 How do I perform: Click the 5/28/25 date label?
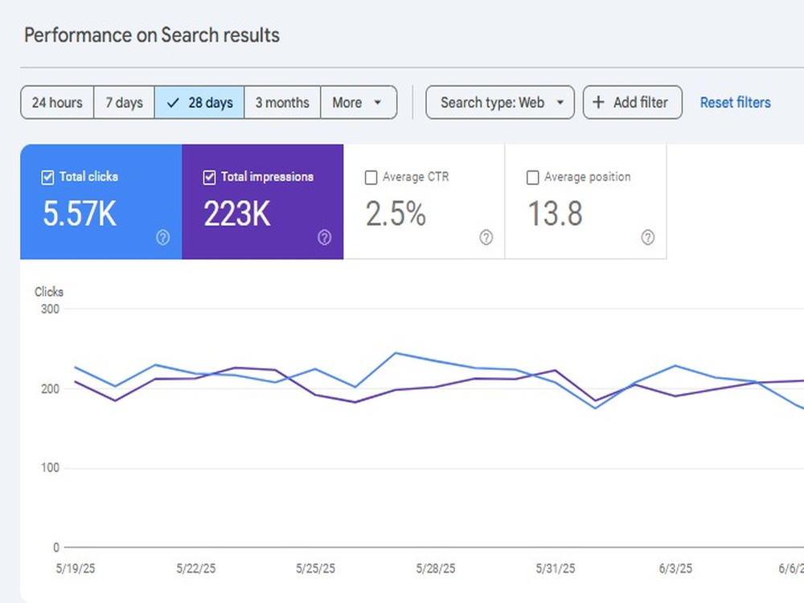point(435,568)
